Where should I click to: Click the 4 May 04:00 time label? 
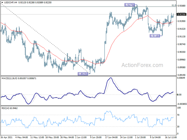[22, 138]
